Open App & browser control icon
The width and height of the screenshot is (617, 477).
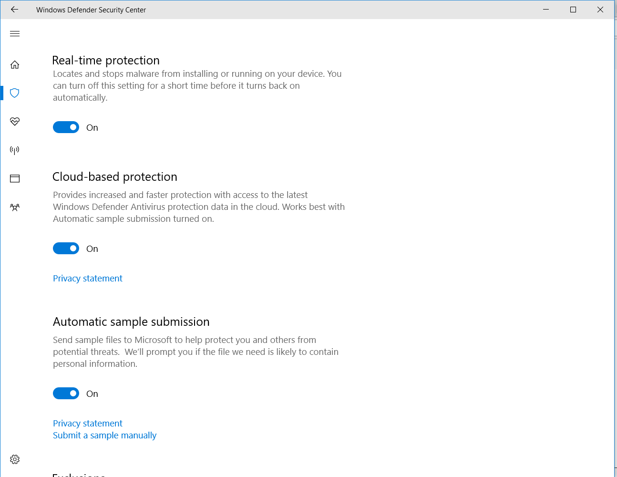tap(15, 178)
